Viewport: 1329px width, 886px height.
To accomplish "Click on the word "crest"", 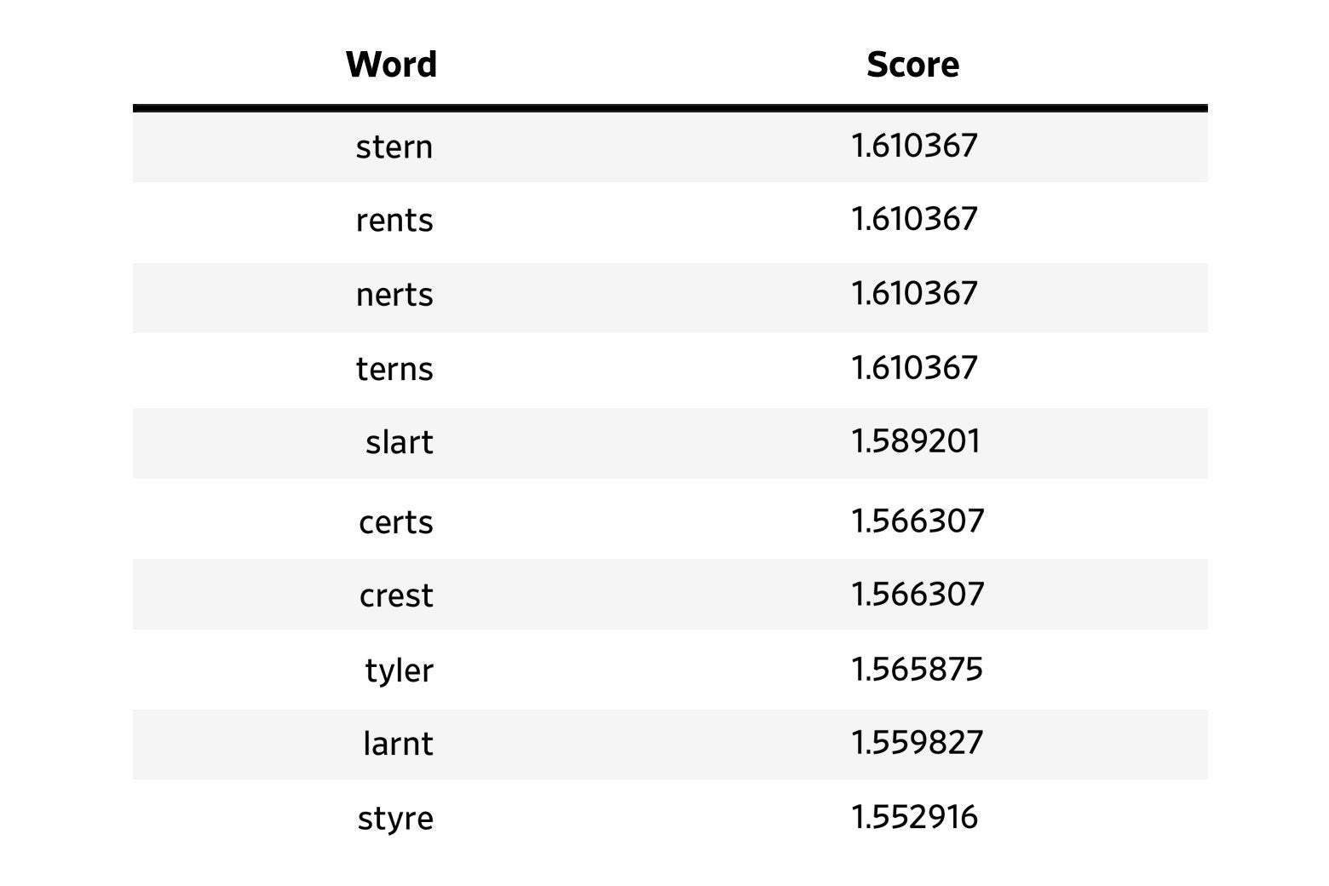I will 396,595.
